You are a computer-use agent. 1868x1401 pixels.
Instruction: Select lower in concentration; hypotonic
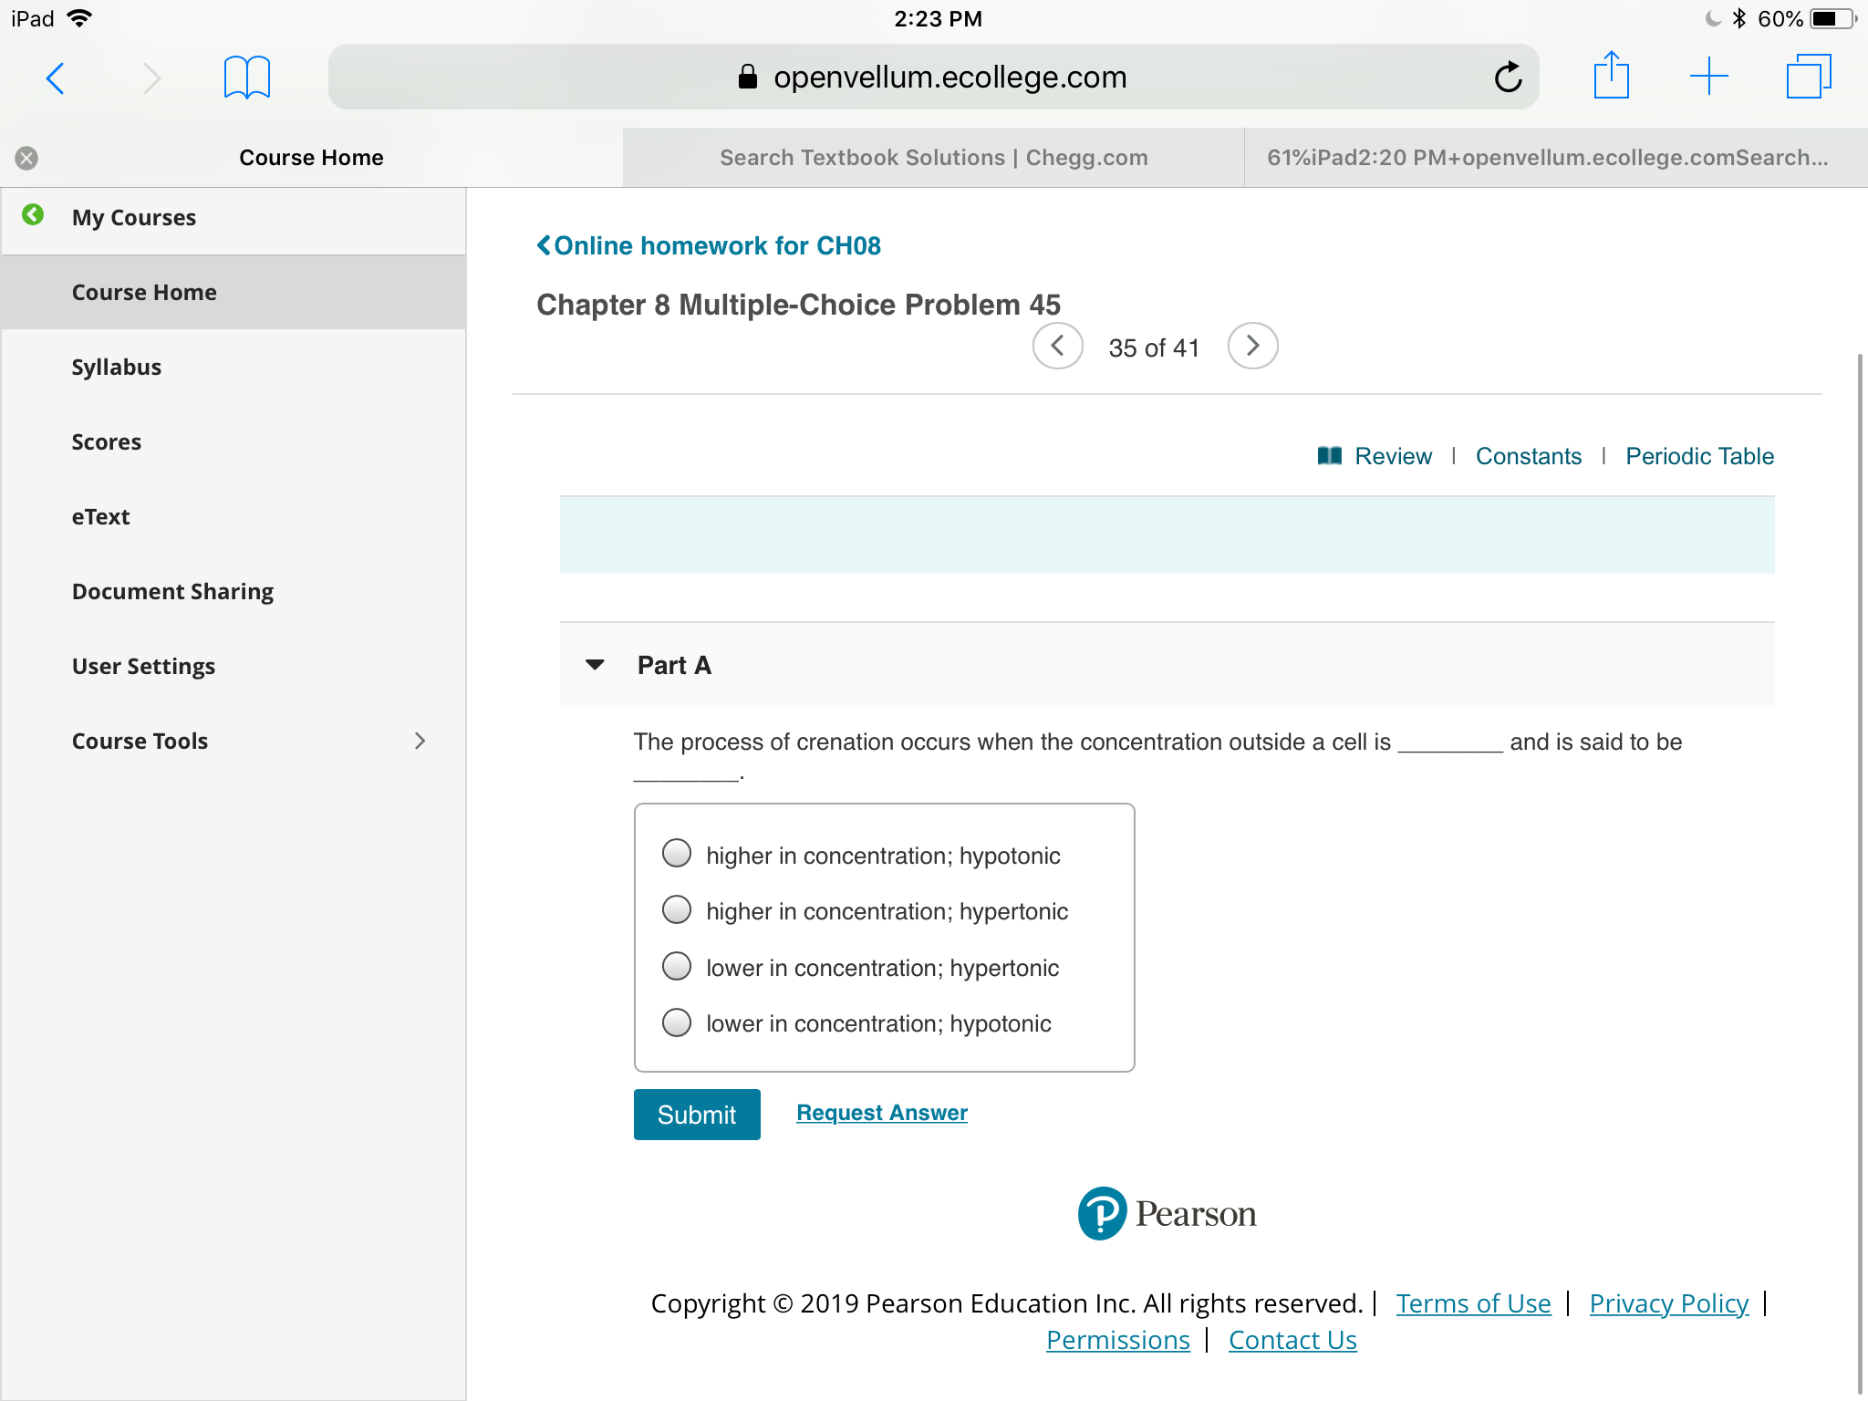coord(677,1022)
